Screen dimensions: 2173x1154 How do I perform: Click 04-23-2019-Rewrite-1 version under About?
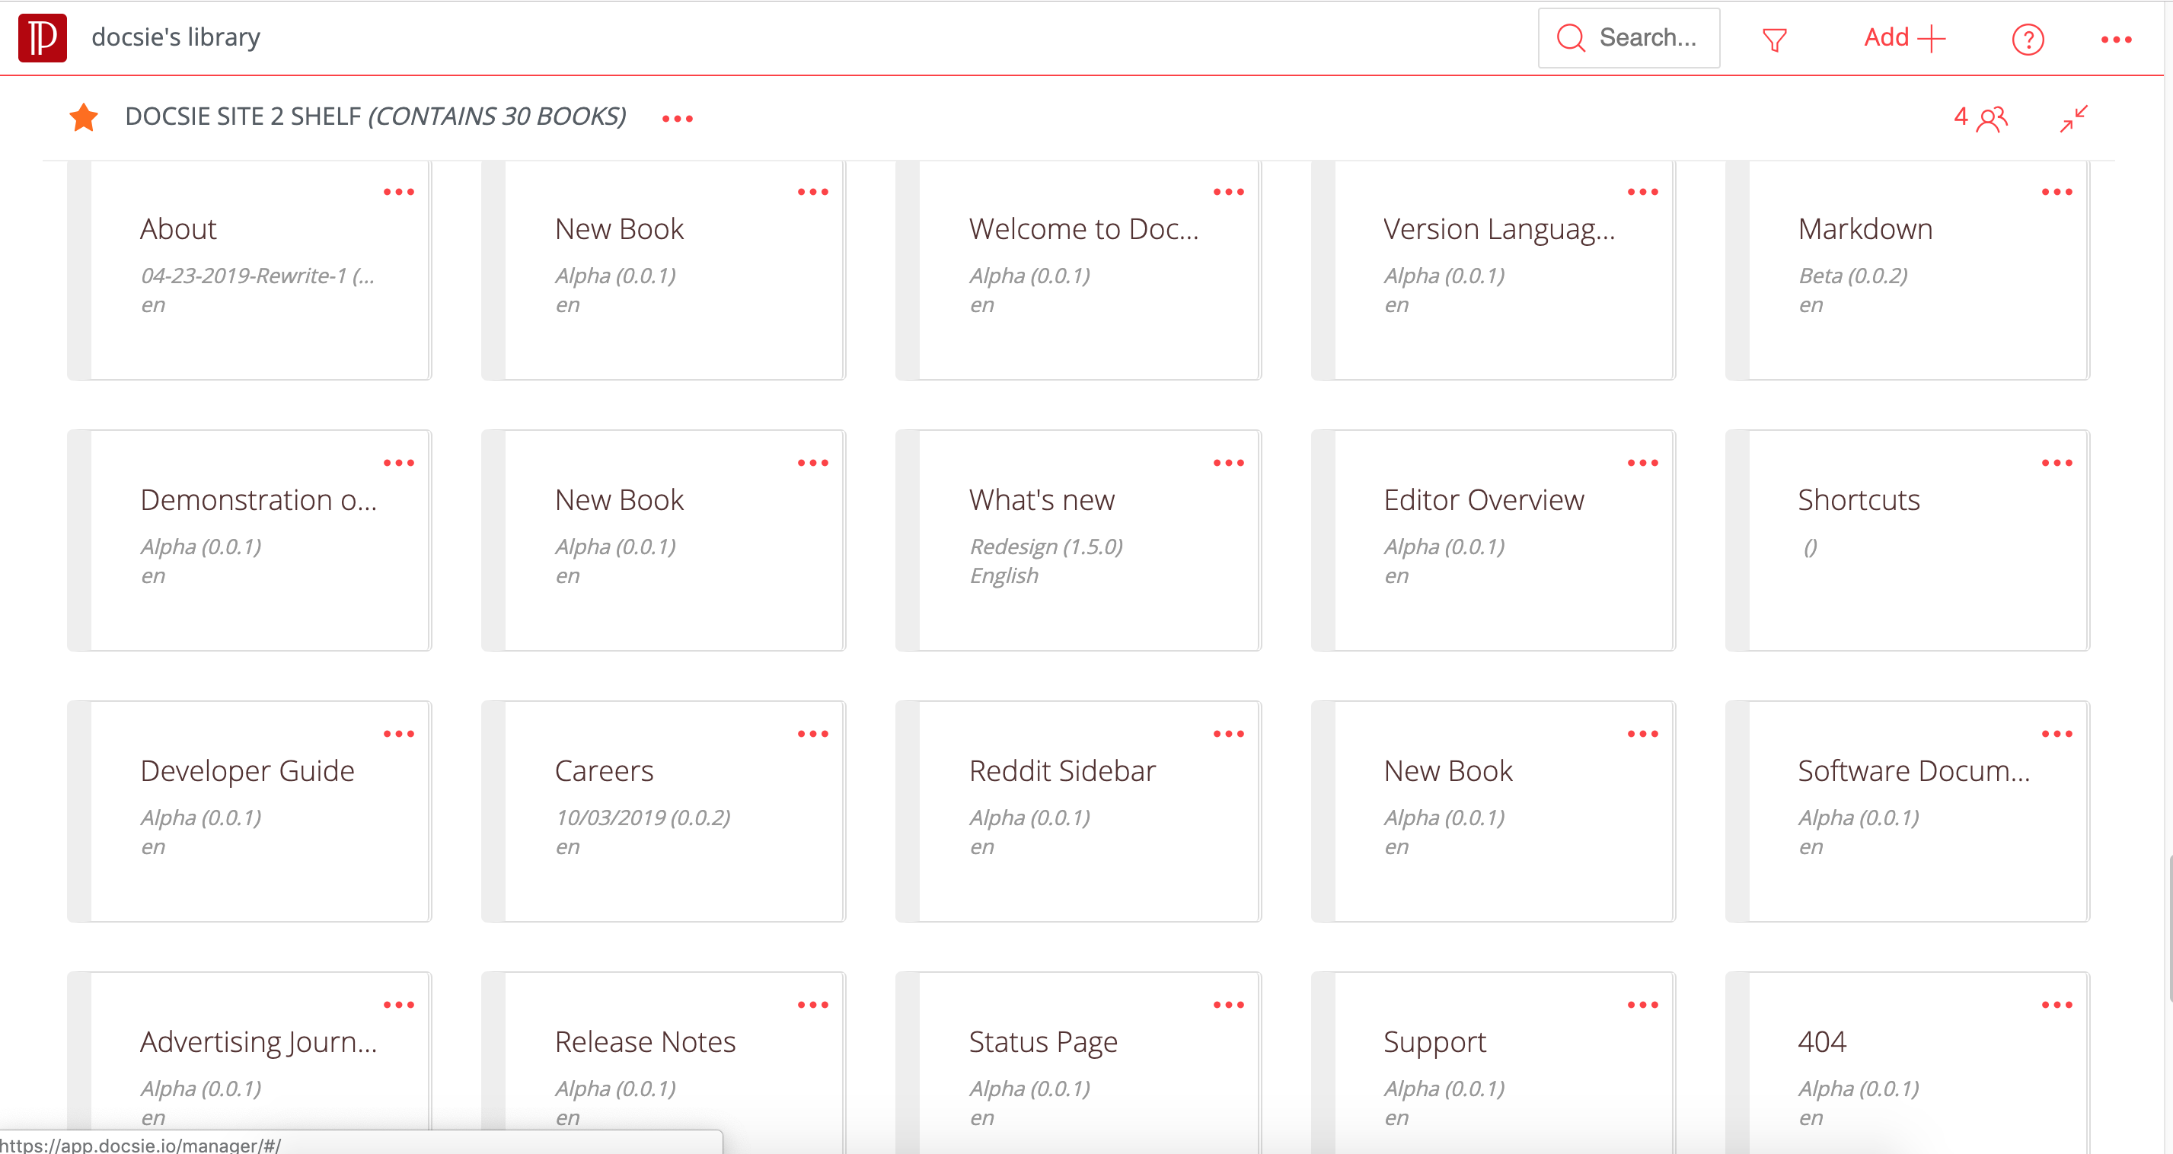(257, 276)
